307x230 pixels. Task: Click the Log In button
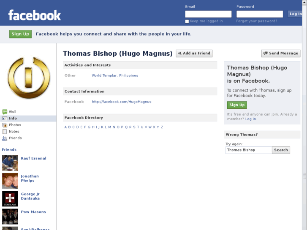pyautogui.click(x=295, y=14)
